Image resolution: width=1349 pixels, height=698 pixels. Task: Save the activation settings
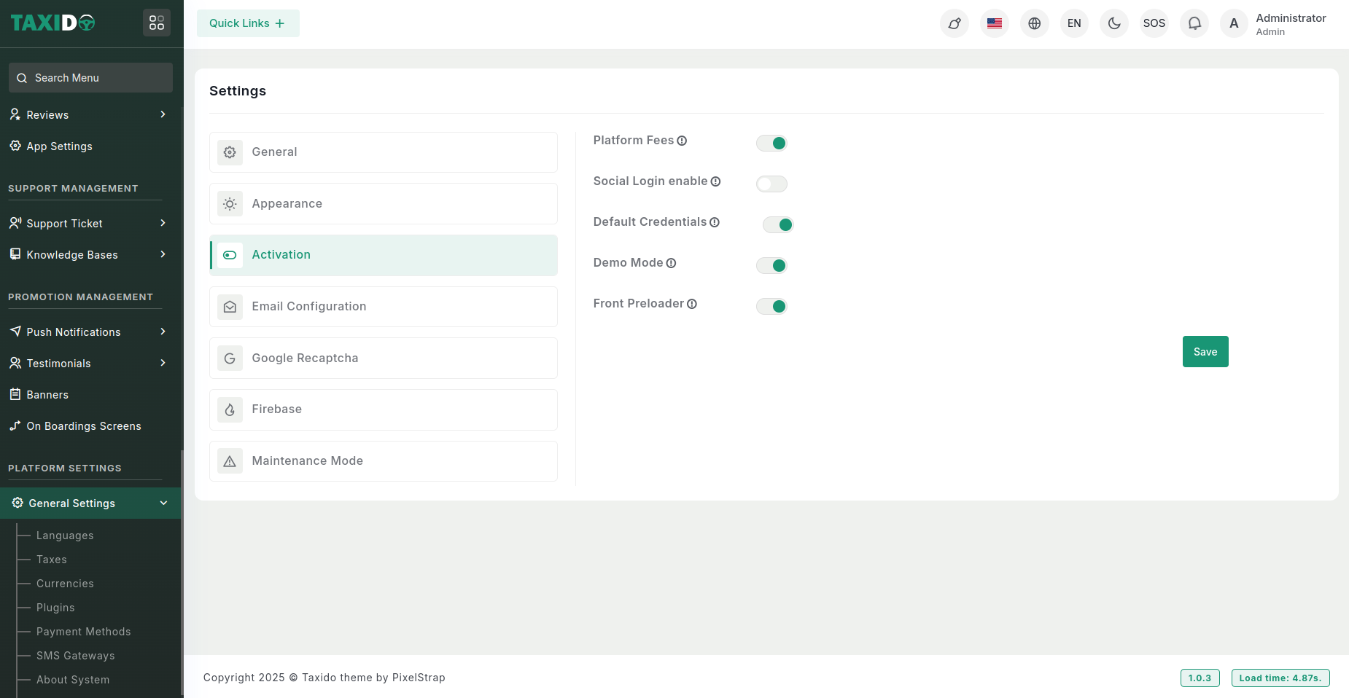click(x=1205, y=352)
